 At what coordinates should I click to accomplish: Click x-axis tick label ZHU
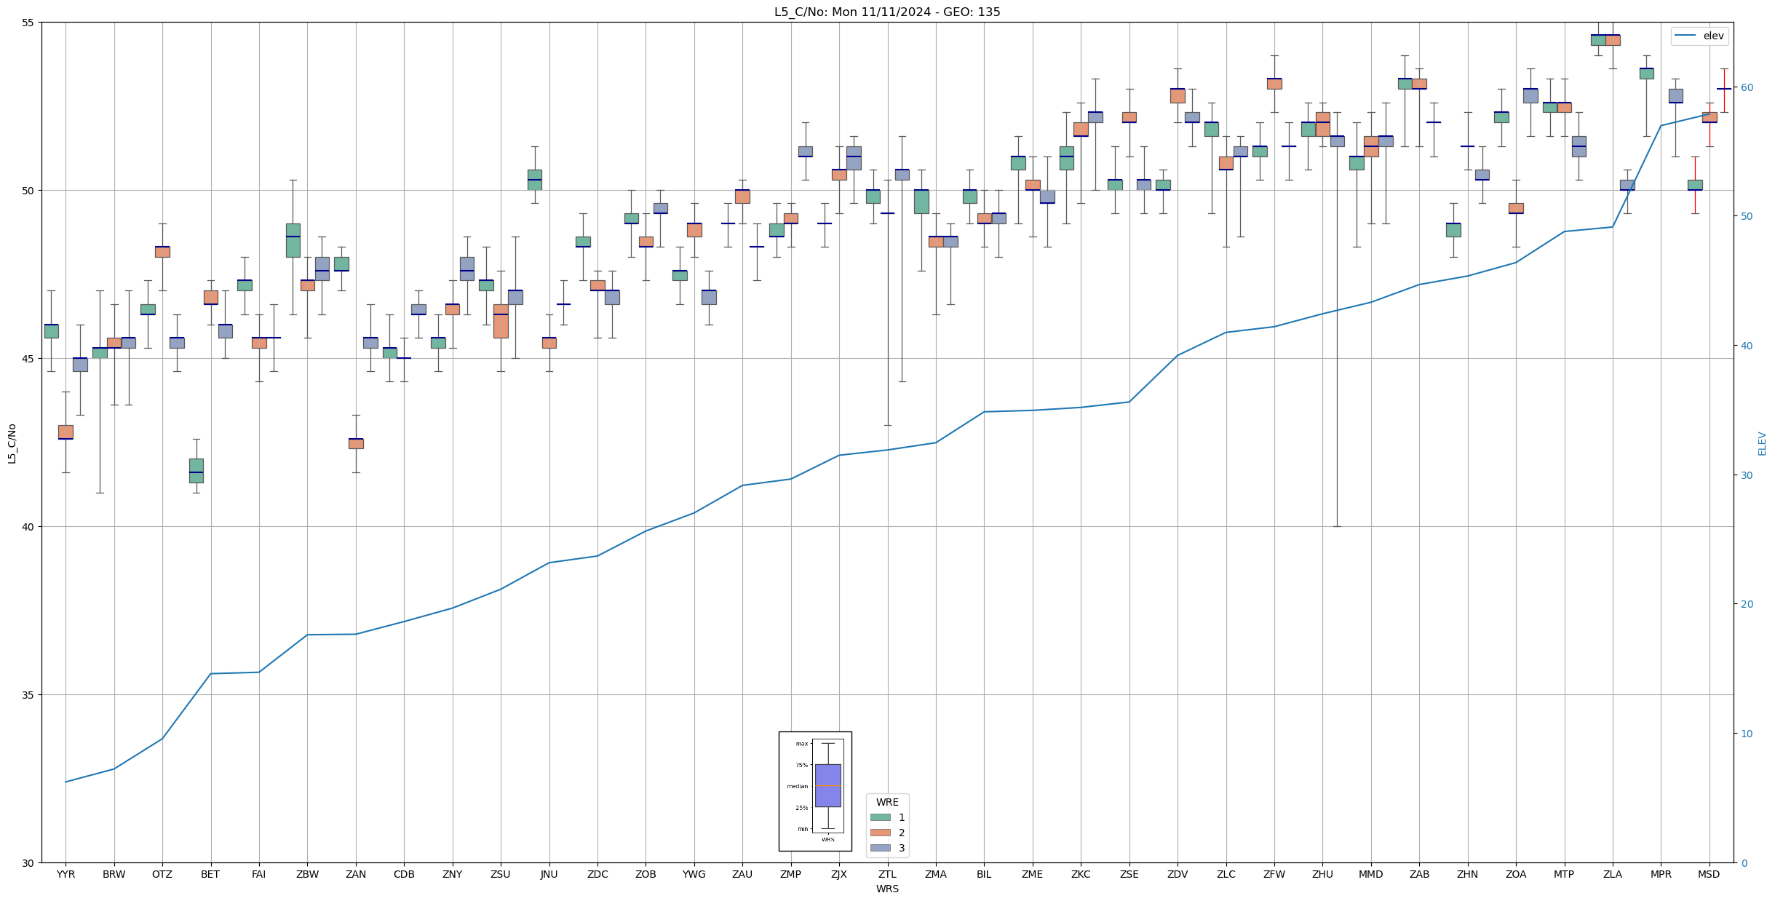(1322, 874)
